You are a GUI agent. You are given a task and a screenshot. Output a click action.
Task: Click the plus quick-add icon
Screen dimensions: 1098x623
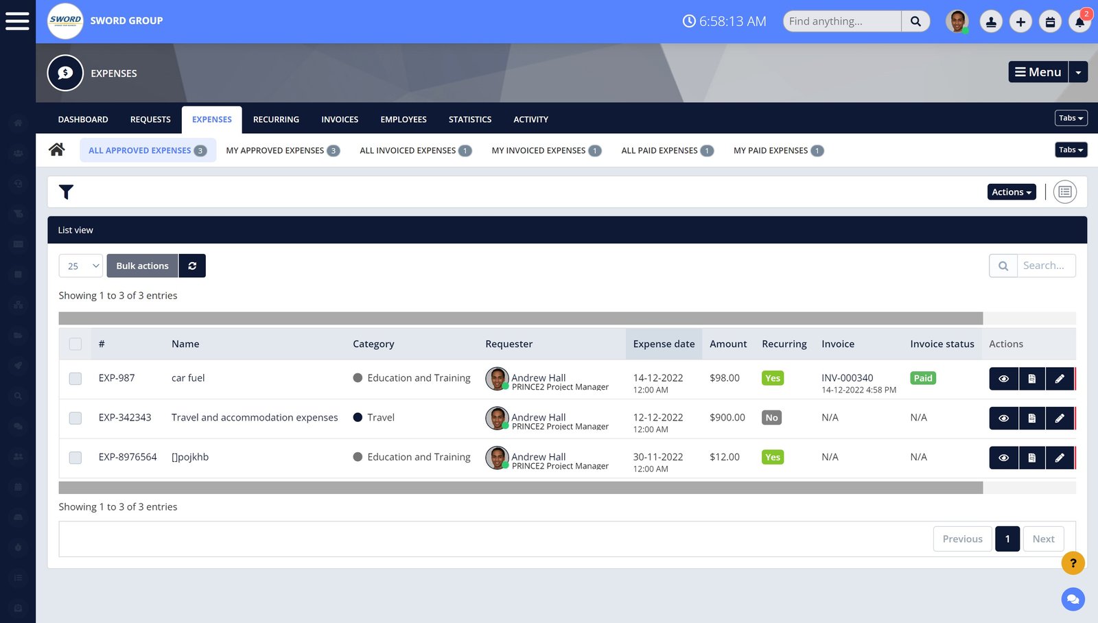[x=1020, y=22]
